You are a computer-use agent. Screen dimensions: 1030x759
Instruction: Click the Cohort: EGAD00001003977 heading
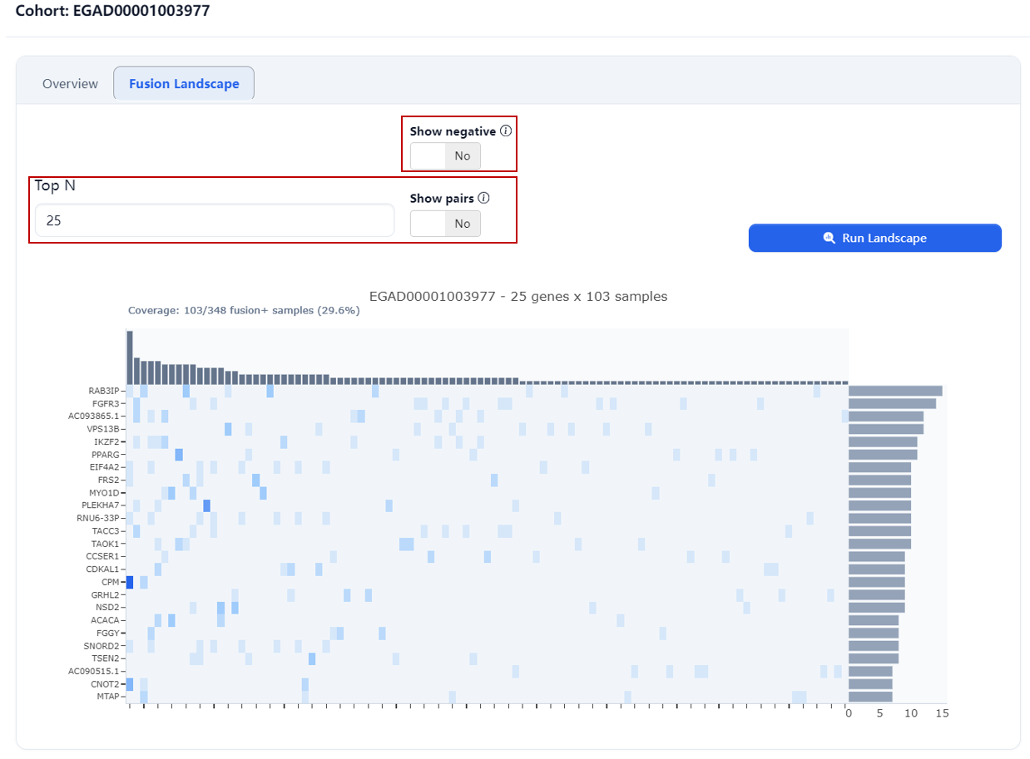(x=112, y=11)
